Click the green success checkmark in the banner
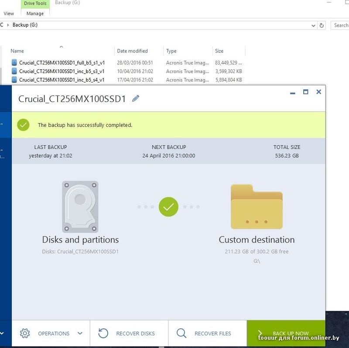This screenshot has height=348, width=349. point(23,125)
